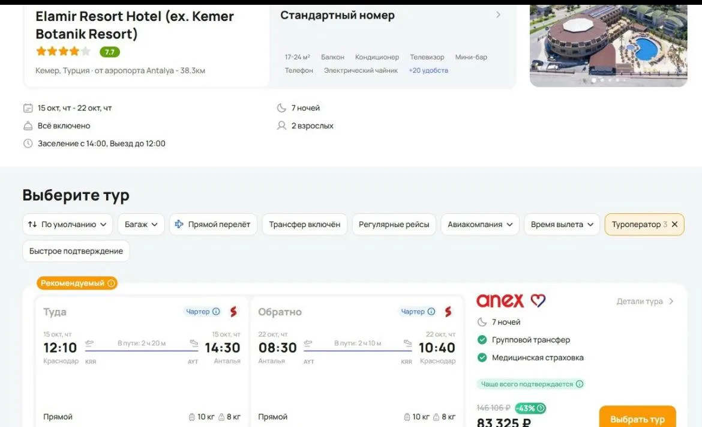Toggle the Регулярные рейсы filter
The image size is (702, 427).
coord(394,225)
